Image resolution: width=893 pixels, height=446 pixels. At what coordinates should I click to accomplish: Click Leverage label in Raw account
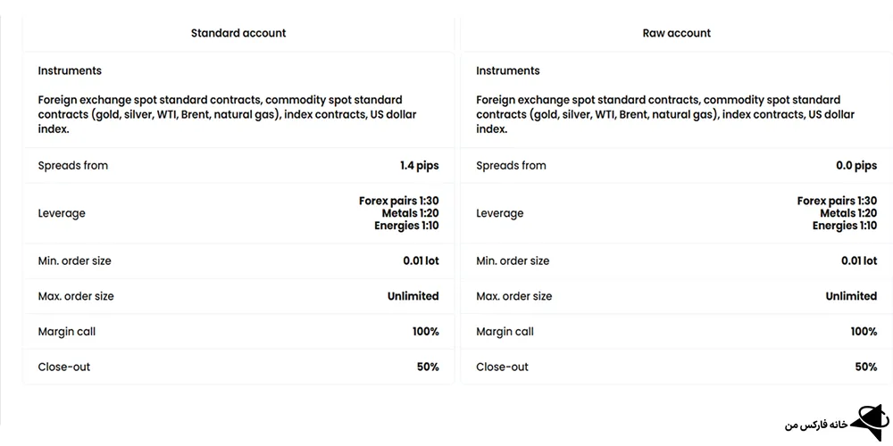click(x=500, y=213)
